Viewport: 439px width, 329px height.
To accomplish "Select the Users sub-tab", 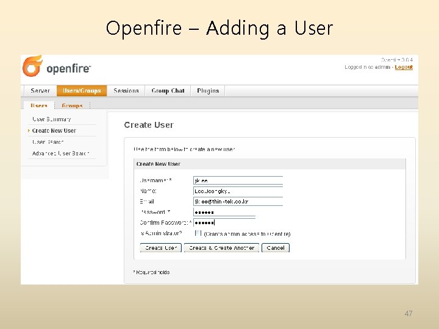I will (x=39, y=105).
